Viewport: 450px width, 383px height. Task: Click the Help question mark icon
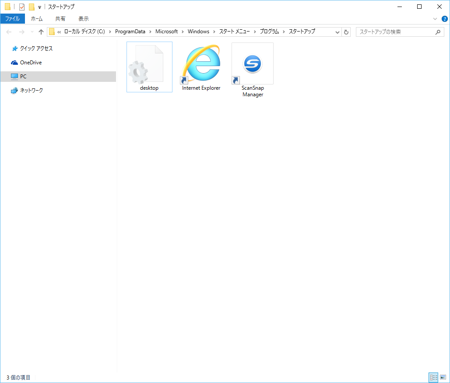point(445,18)
